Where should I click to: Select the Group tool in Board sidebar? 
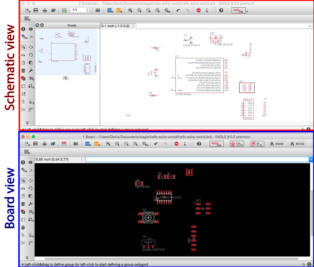coord(23,181)
